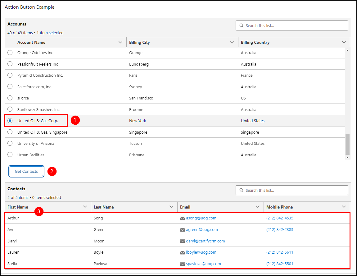This screenshot has width=357, height=276.
Task: Click the last name Boyle cell
Action: click(99, 252)
